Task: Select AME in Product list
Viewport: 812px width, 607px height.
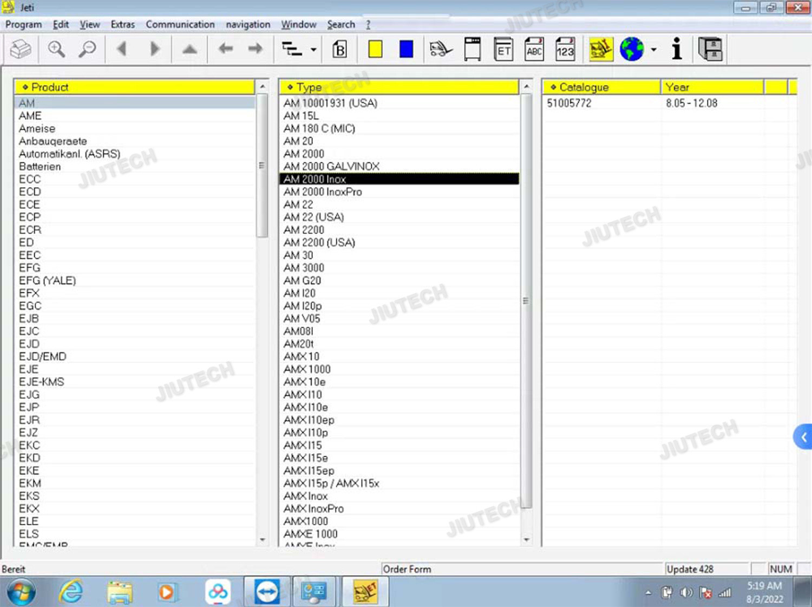Action: [x=135, y=116]
